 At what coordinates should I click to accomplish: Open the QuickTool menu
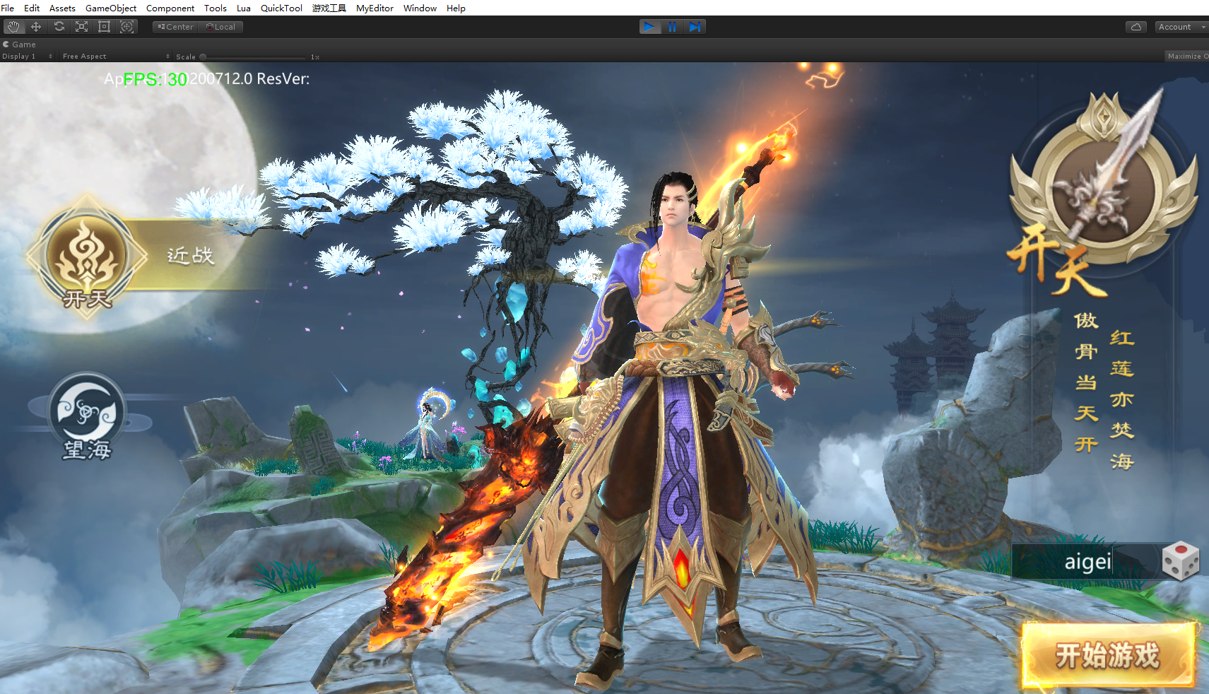pos(281,8)
